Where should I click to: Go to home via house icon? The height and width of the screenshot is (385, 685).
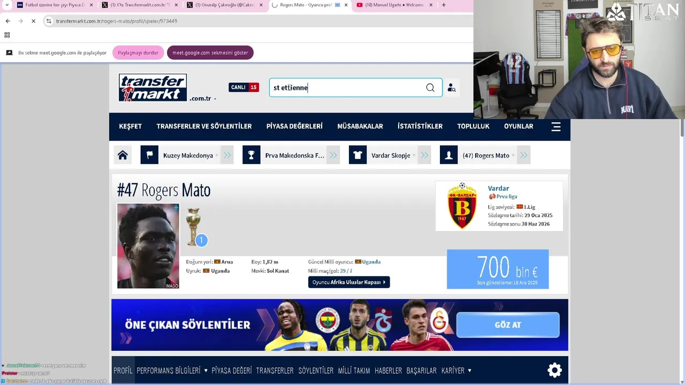[x=123, y=155]
